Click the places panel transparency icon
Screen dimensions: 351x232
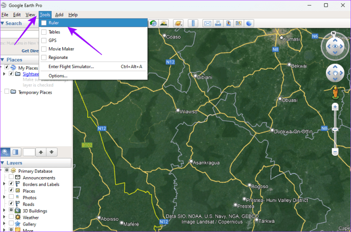pos(16,152)
